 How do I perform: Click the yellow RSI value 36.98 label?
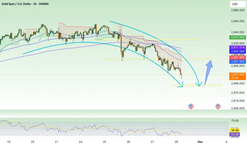[235, 130]
